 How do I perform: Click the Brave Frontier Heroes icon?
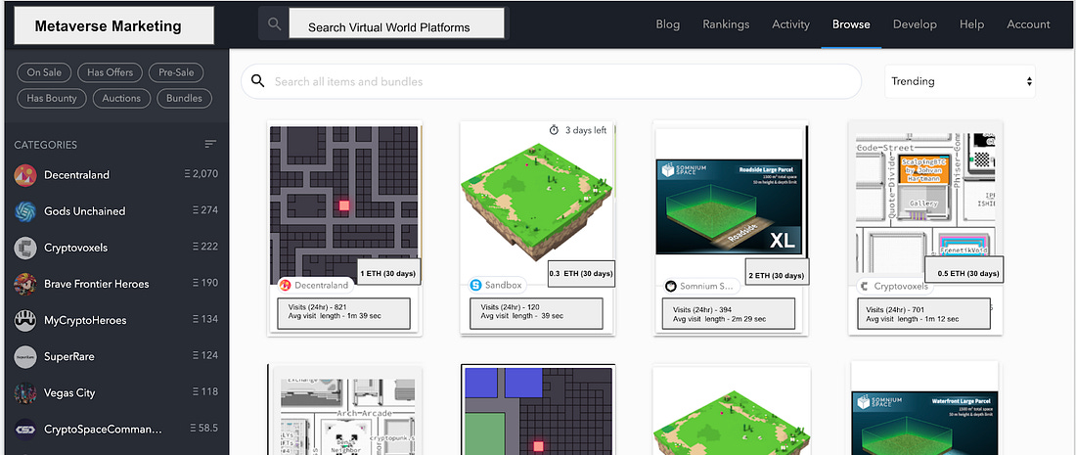[x=25, y=284]
